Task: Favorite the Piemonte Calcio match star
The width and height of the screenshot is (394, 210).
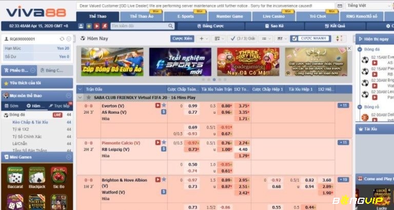Action: tap(164, 142)
